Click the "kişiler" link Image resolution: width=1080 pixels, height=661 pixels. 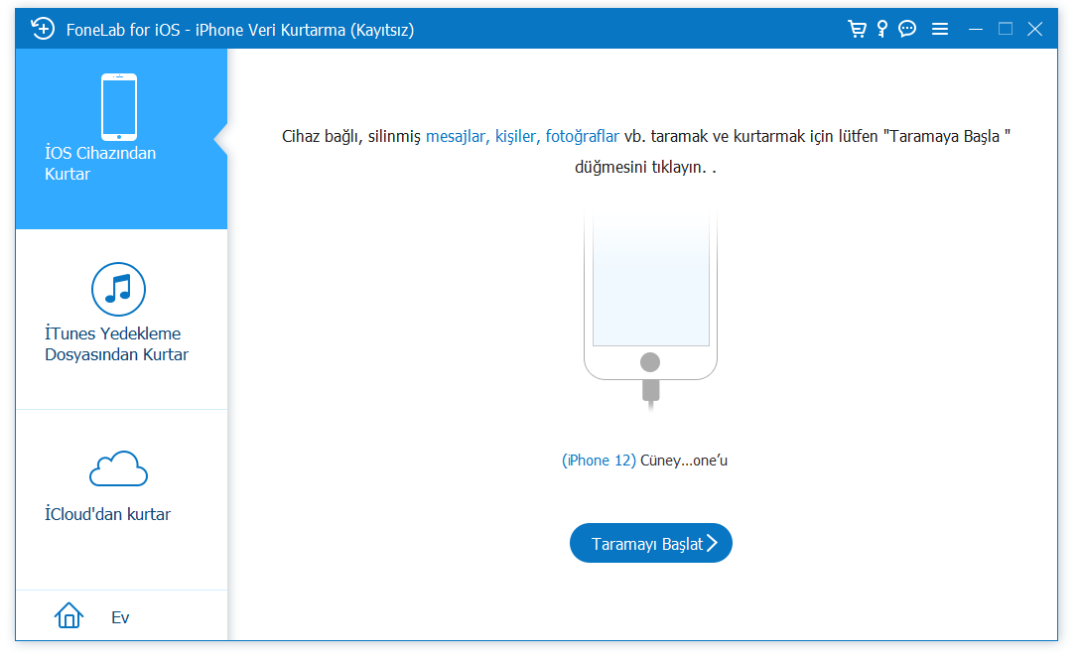515,136
